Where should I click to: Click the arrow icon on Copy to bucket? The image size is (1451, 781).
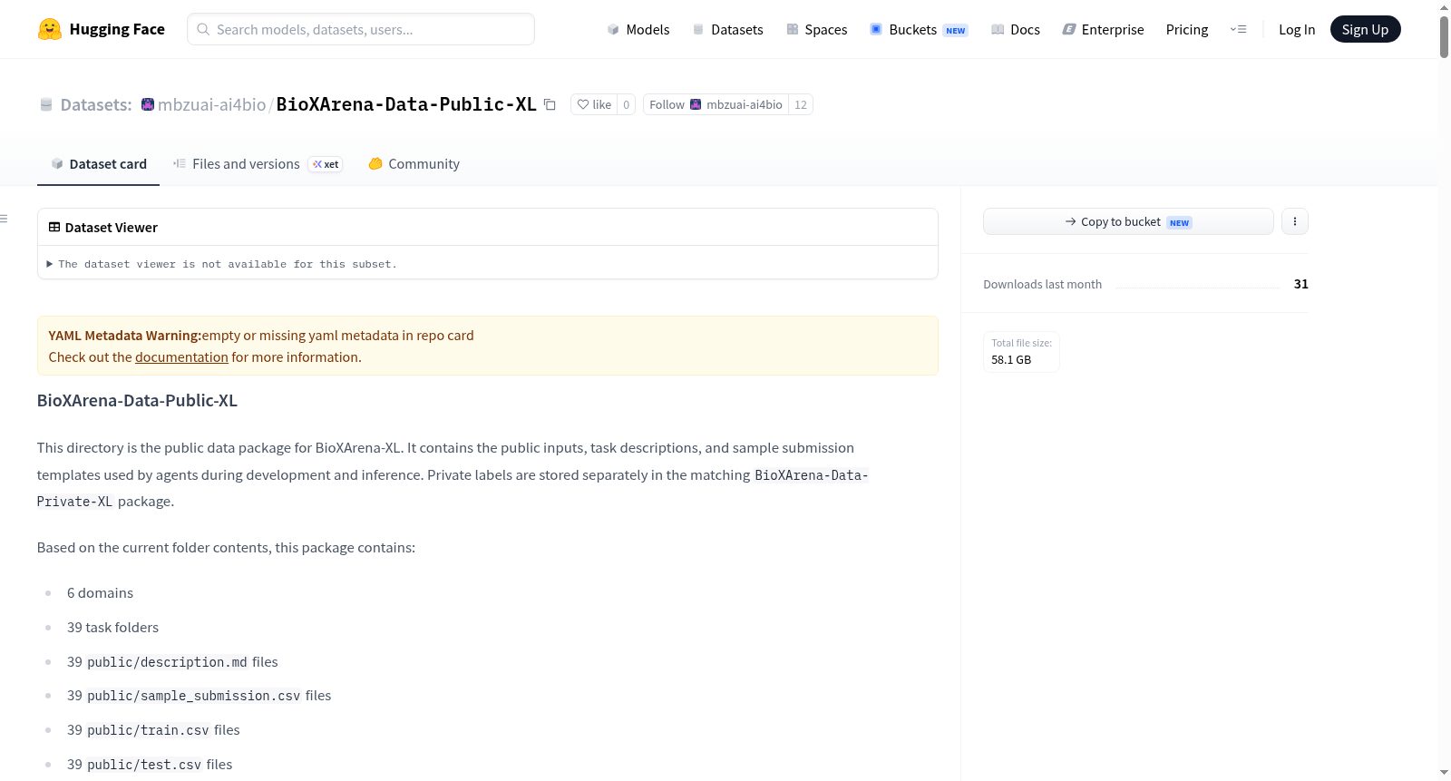[1071, 221]
